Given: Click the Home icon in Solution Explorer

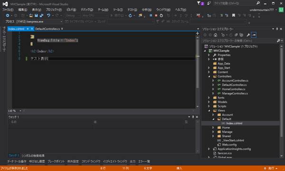Looking at the screenshot, I should tap(216, 35).
